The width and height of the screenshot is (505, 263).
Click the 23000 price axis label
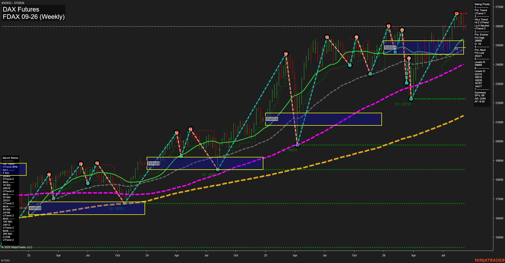pyautogui.click(x=499, y=84)
